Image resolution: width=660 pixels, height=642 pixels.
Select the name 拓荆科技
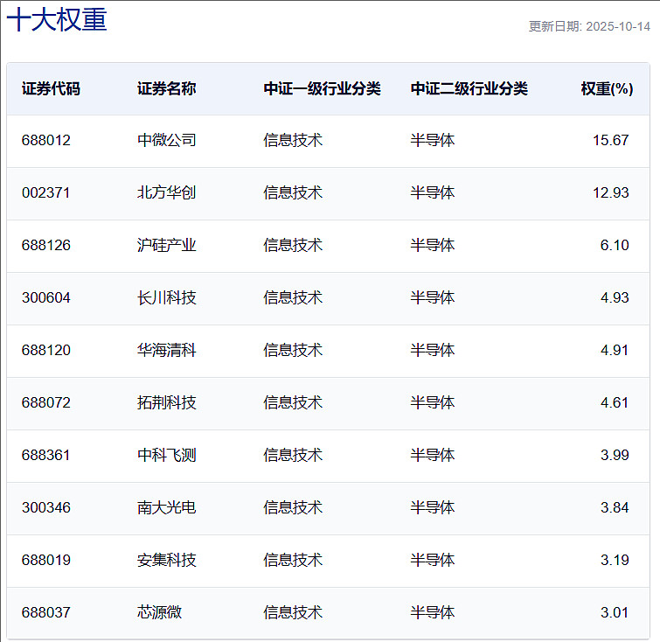click(167, 402)
